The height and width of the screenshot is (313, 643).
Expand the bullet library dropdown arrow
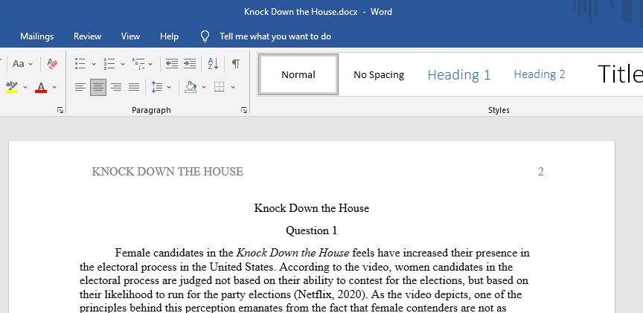(94, 65)
